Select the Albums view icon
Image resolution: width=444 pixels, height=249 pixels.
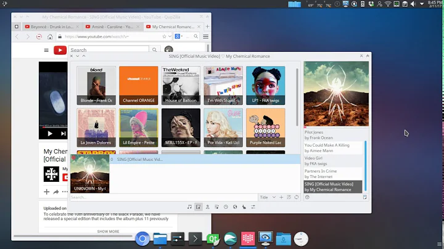(199, 207)
